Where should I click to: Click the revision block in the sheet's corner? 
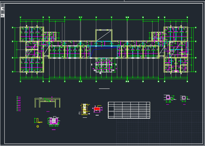tap(3, 10)
